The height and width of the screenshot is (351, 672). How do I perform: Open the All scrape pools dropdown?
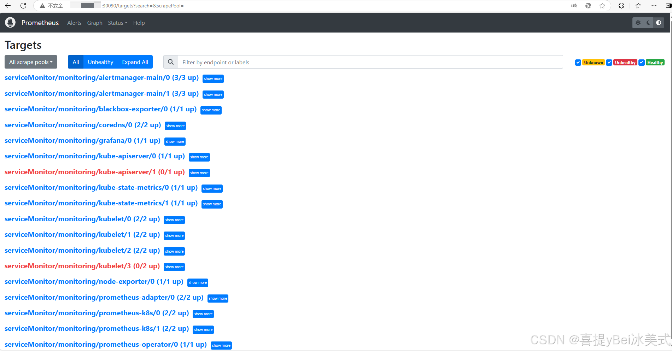point(31,62)
